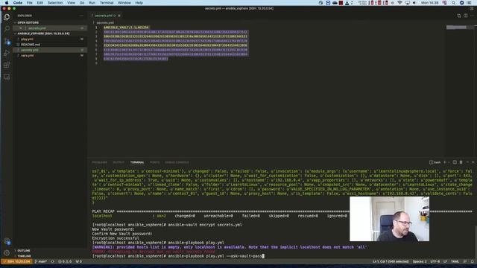Change the UTF-8 file encoding
477x268 pixels.
coord(435,261)
